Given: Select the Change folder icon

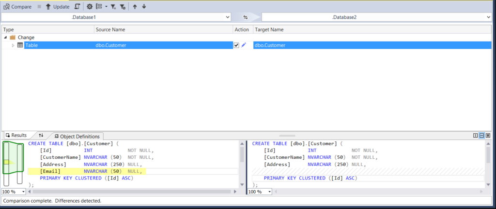Looking at the screenshot, I should point(13,38).
